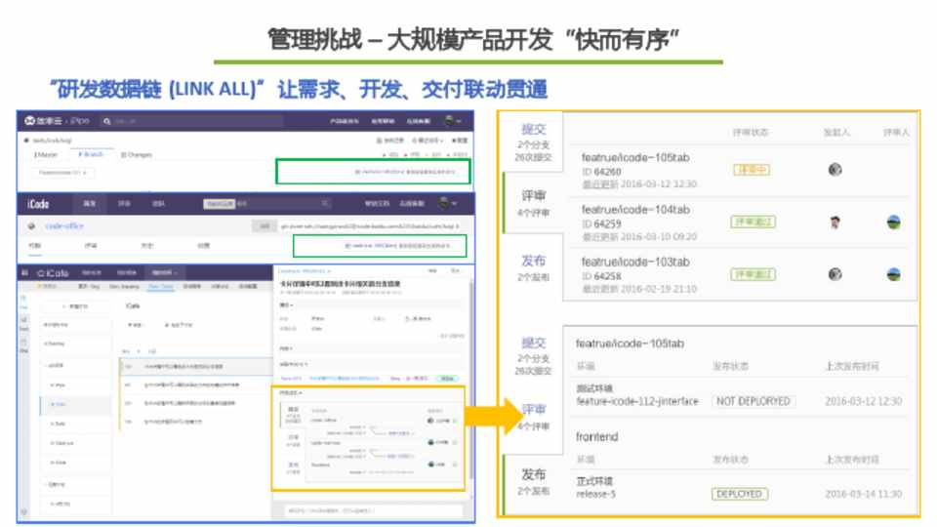The image size is (937, 527).
Task: Click the search magnifier icon in the iPipe header
Action: (108, 121)
